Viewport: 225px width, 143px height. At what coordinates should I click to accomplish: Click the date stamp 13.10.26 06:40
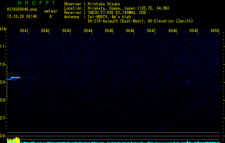[22, 16]
